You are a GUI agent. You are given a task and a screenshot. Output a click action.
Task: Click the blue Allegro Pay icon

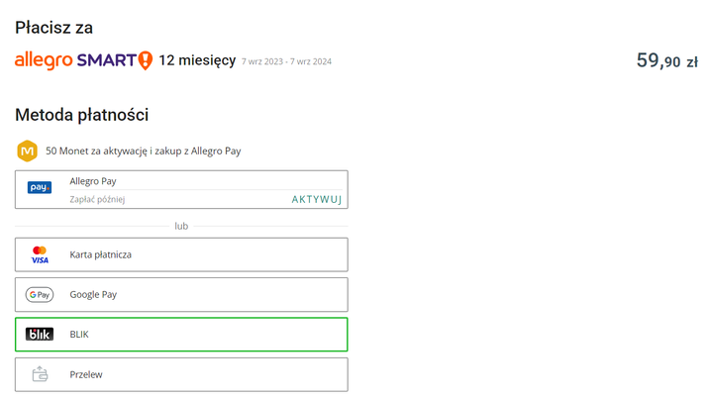point(40,187)
